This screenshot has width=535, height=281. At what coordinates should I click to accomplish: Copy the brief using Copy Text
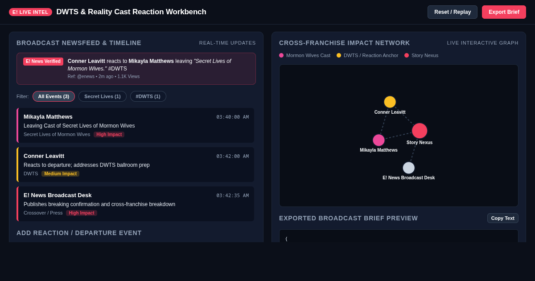coord(503,218)
